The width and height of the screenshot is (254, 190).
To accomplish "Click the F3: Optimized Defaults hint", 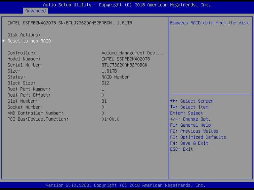I will coord(198,137).
